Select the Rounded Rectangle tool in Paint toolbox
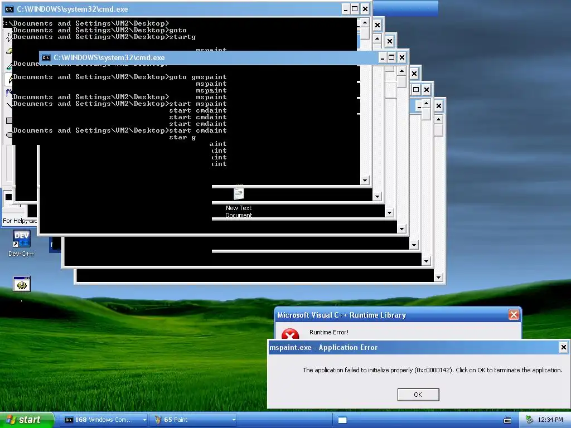This screenshot has height=428, width=571. tap(9, 135)
